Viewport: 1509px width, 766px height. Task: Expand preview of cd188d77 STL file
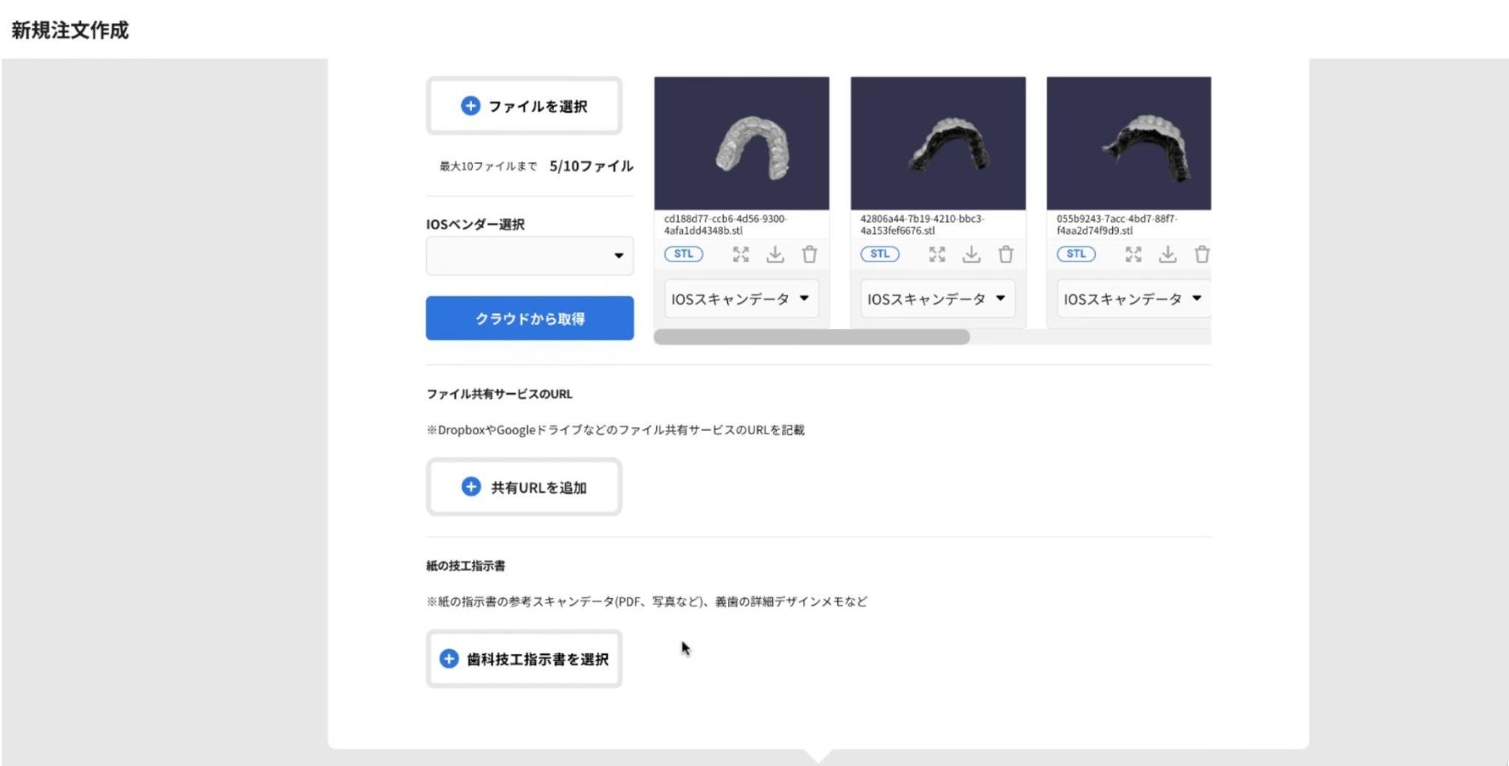coord(741,254)
